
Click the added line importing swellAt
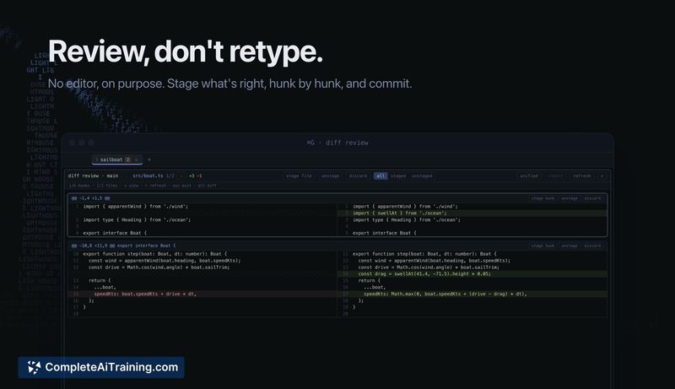472,213
